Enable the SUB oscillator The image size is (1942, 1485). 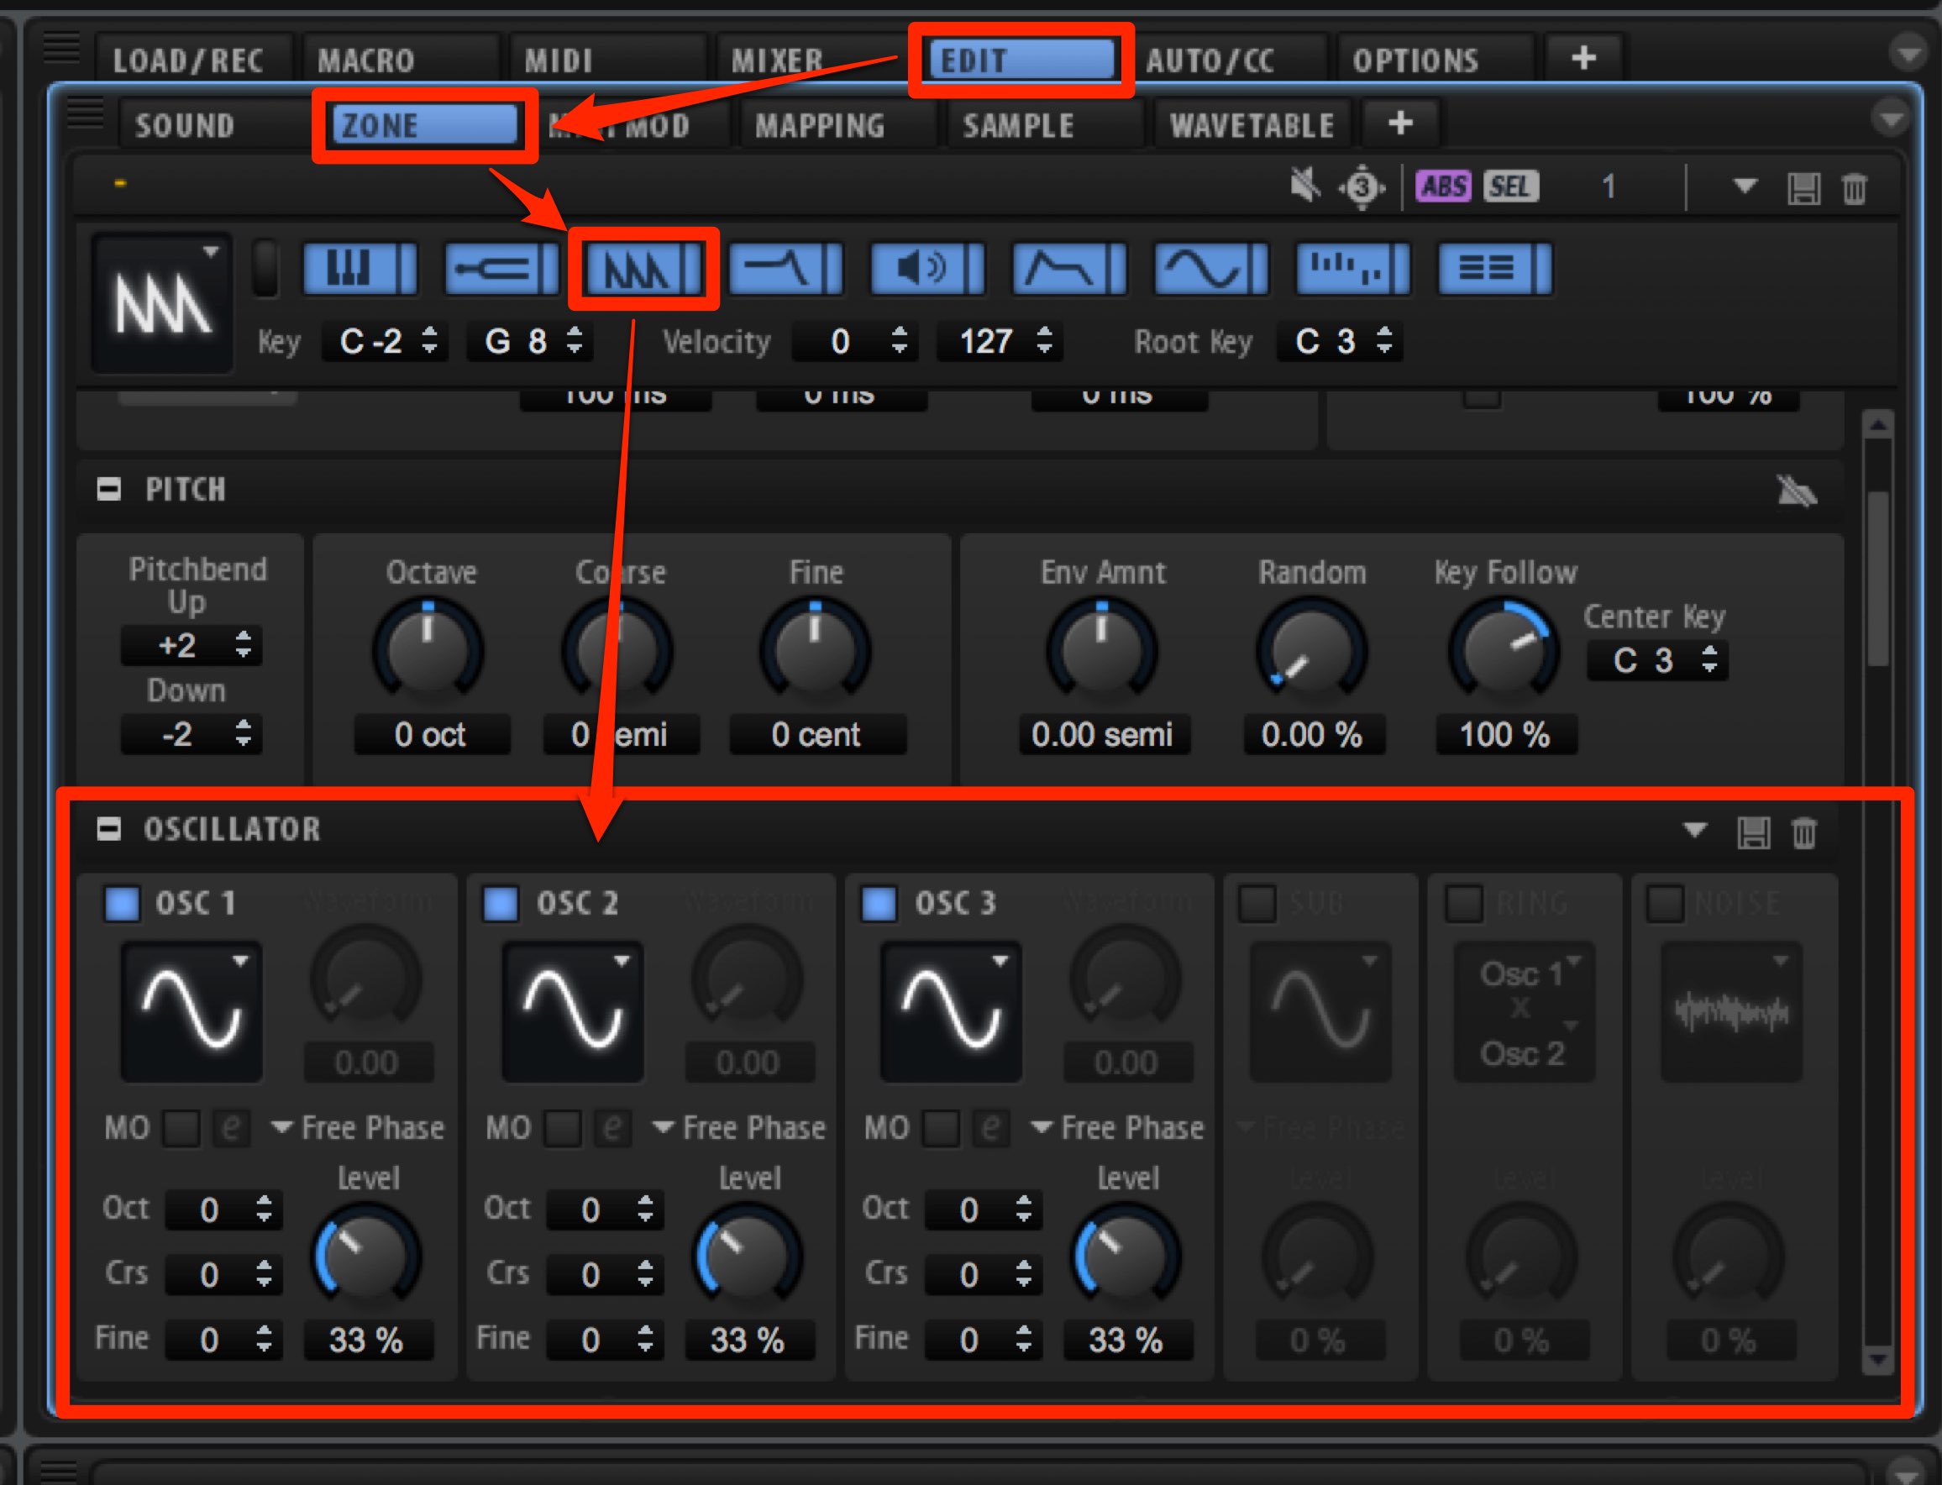pyautogui.click(x=1257, y=904)
